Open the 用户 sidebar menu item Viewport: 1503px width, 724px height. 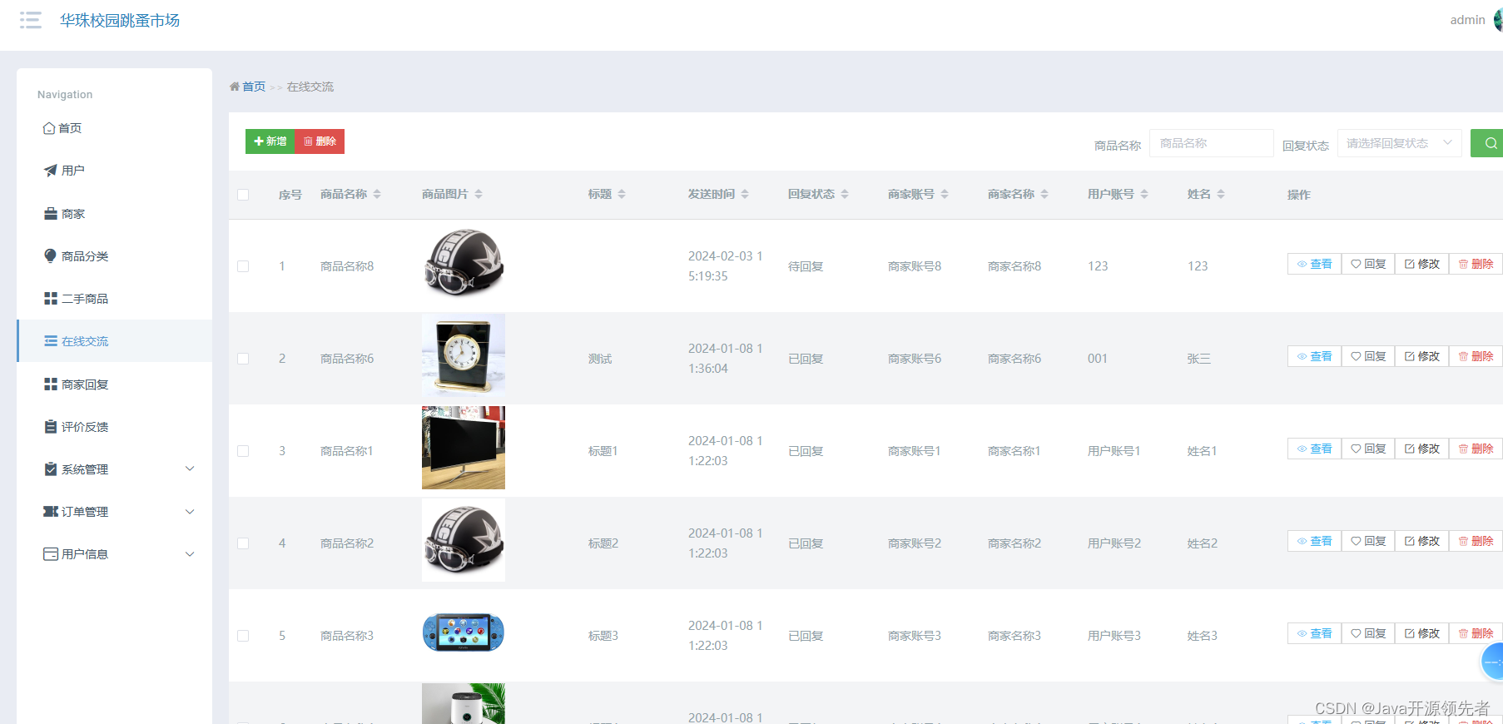(114, 171)
